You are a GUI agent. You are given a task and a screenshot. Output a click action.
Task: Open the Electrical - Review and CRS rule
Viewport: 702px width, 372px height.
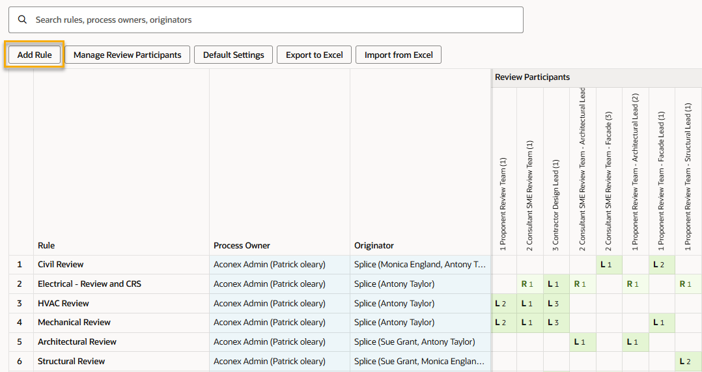tap(89, 284)
